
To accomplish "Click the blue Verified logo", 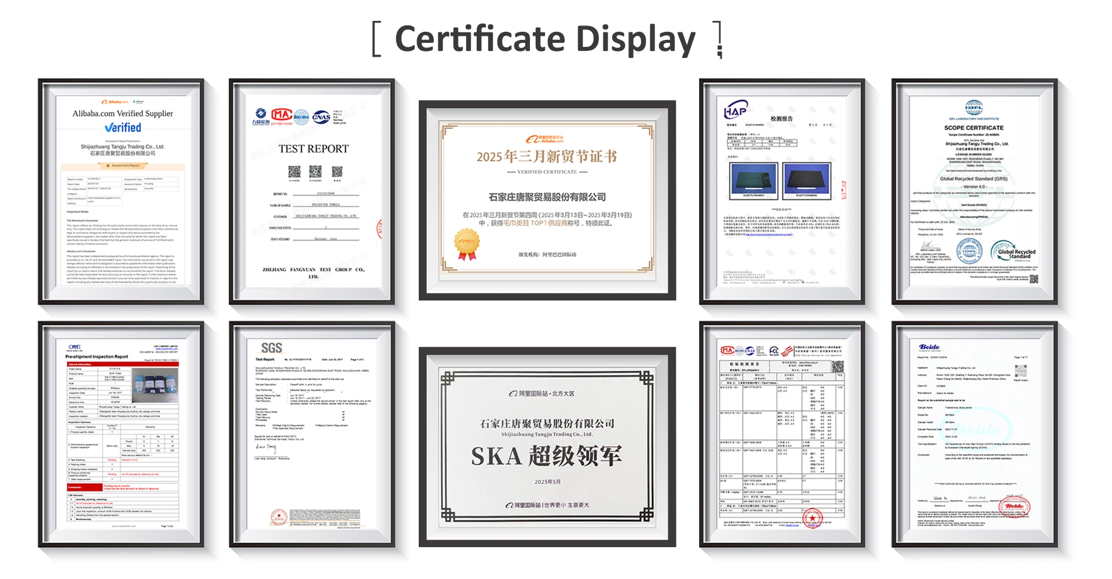I will pos(123,127).
